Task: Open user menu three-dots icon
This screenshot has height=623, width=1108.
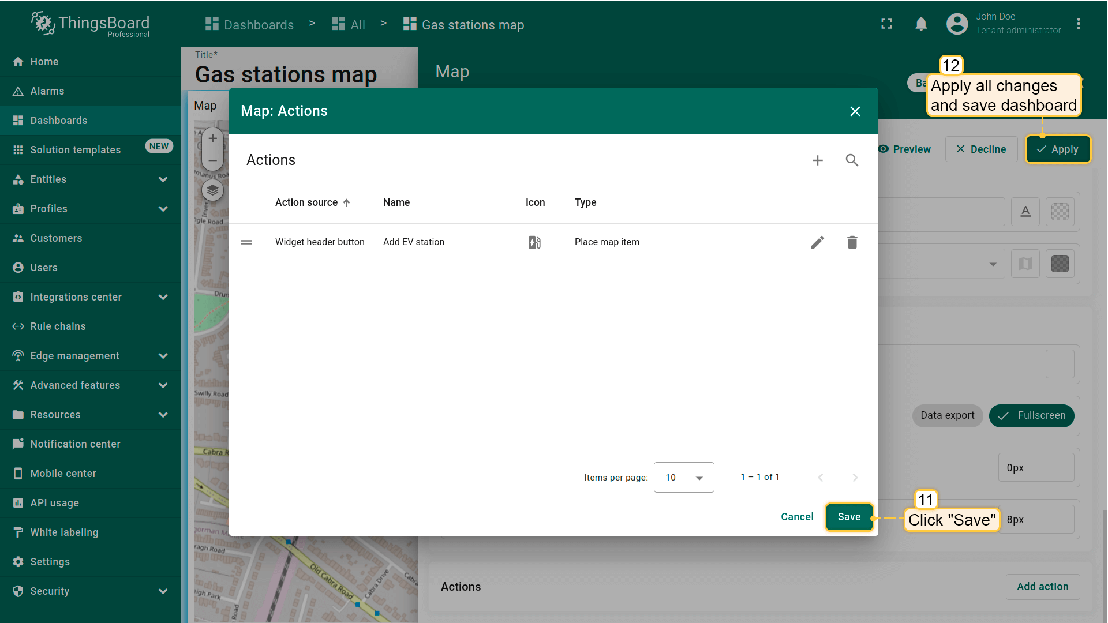Action: [1078, 24]
